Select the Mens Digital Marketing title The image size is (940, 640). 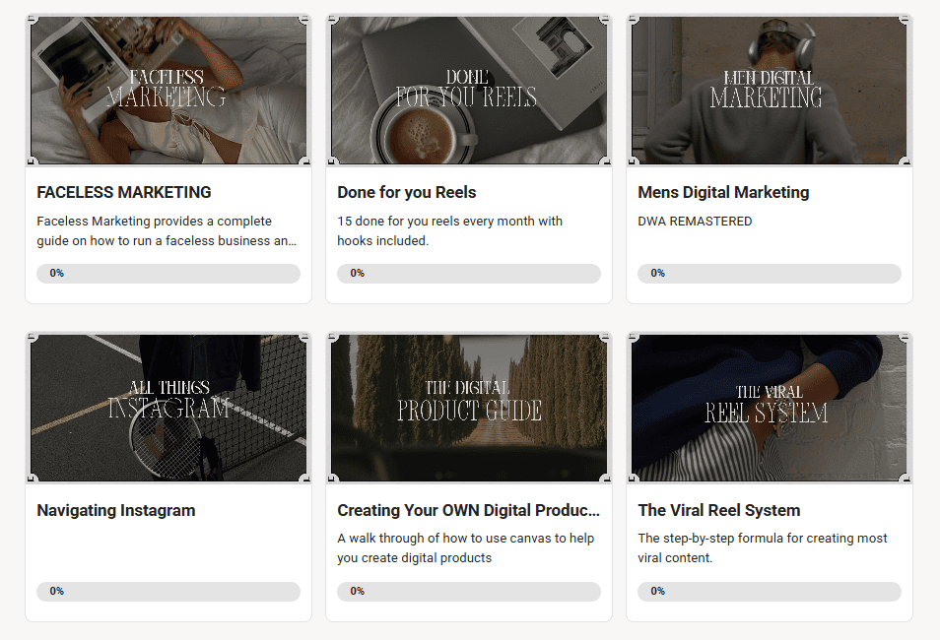723,192
